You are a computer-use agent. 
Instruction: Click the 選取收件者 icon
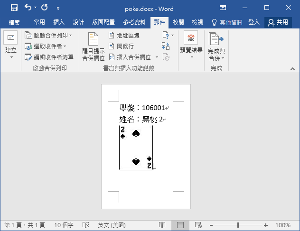(28, 46)
